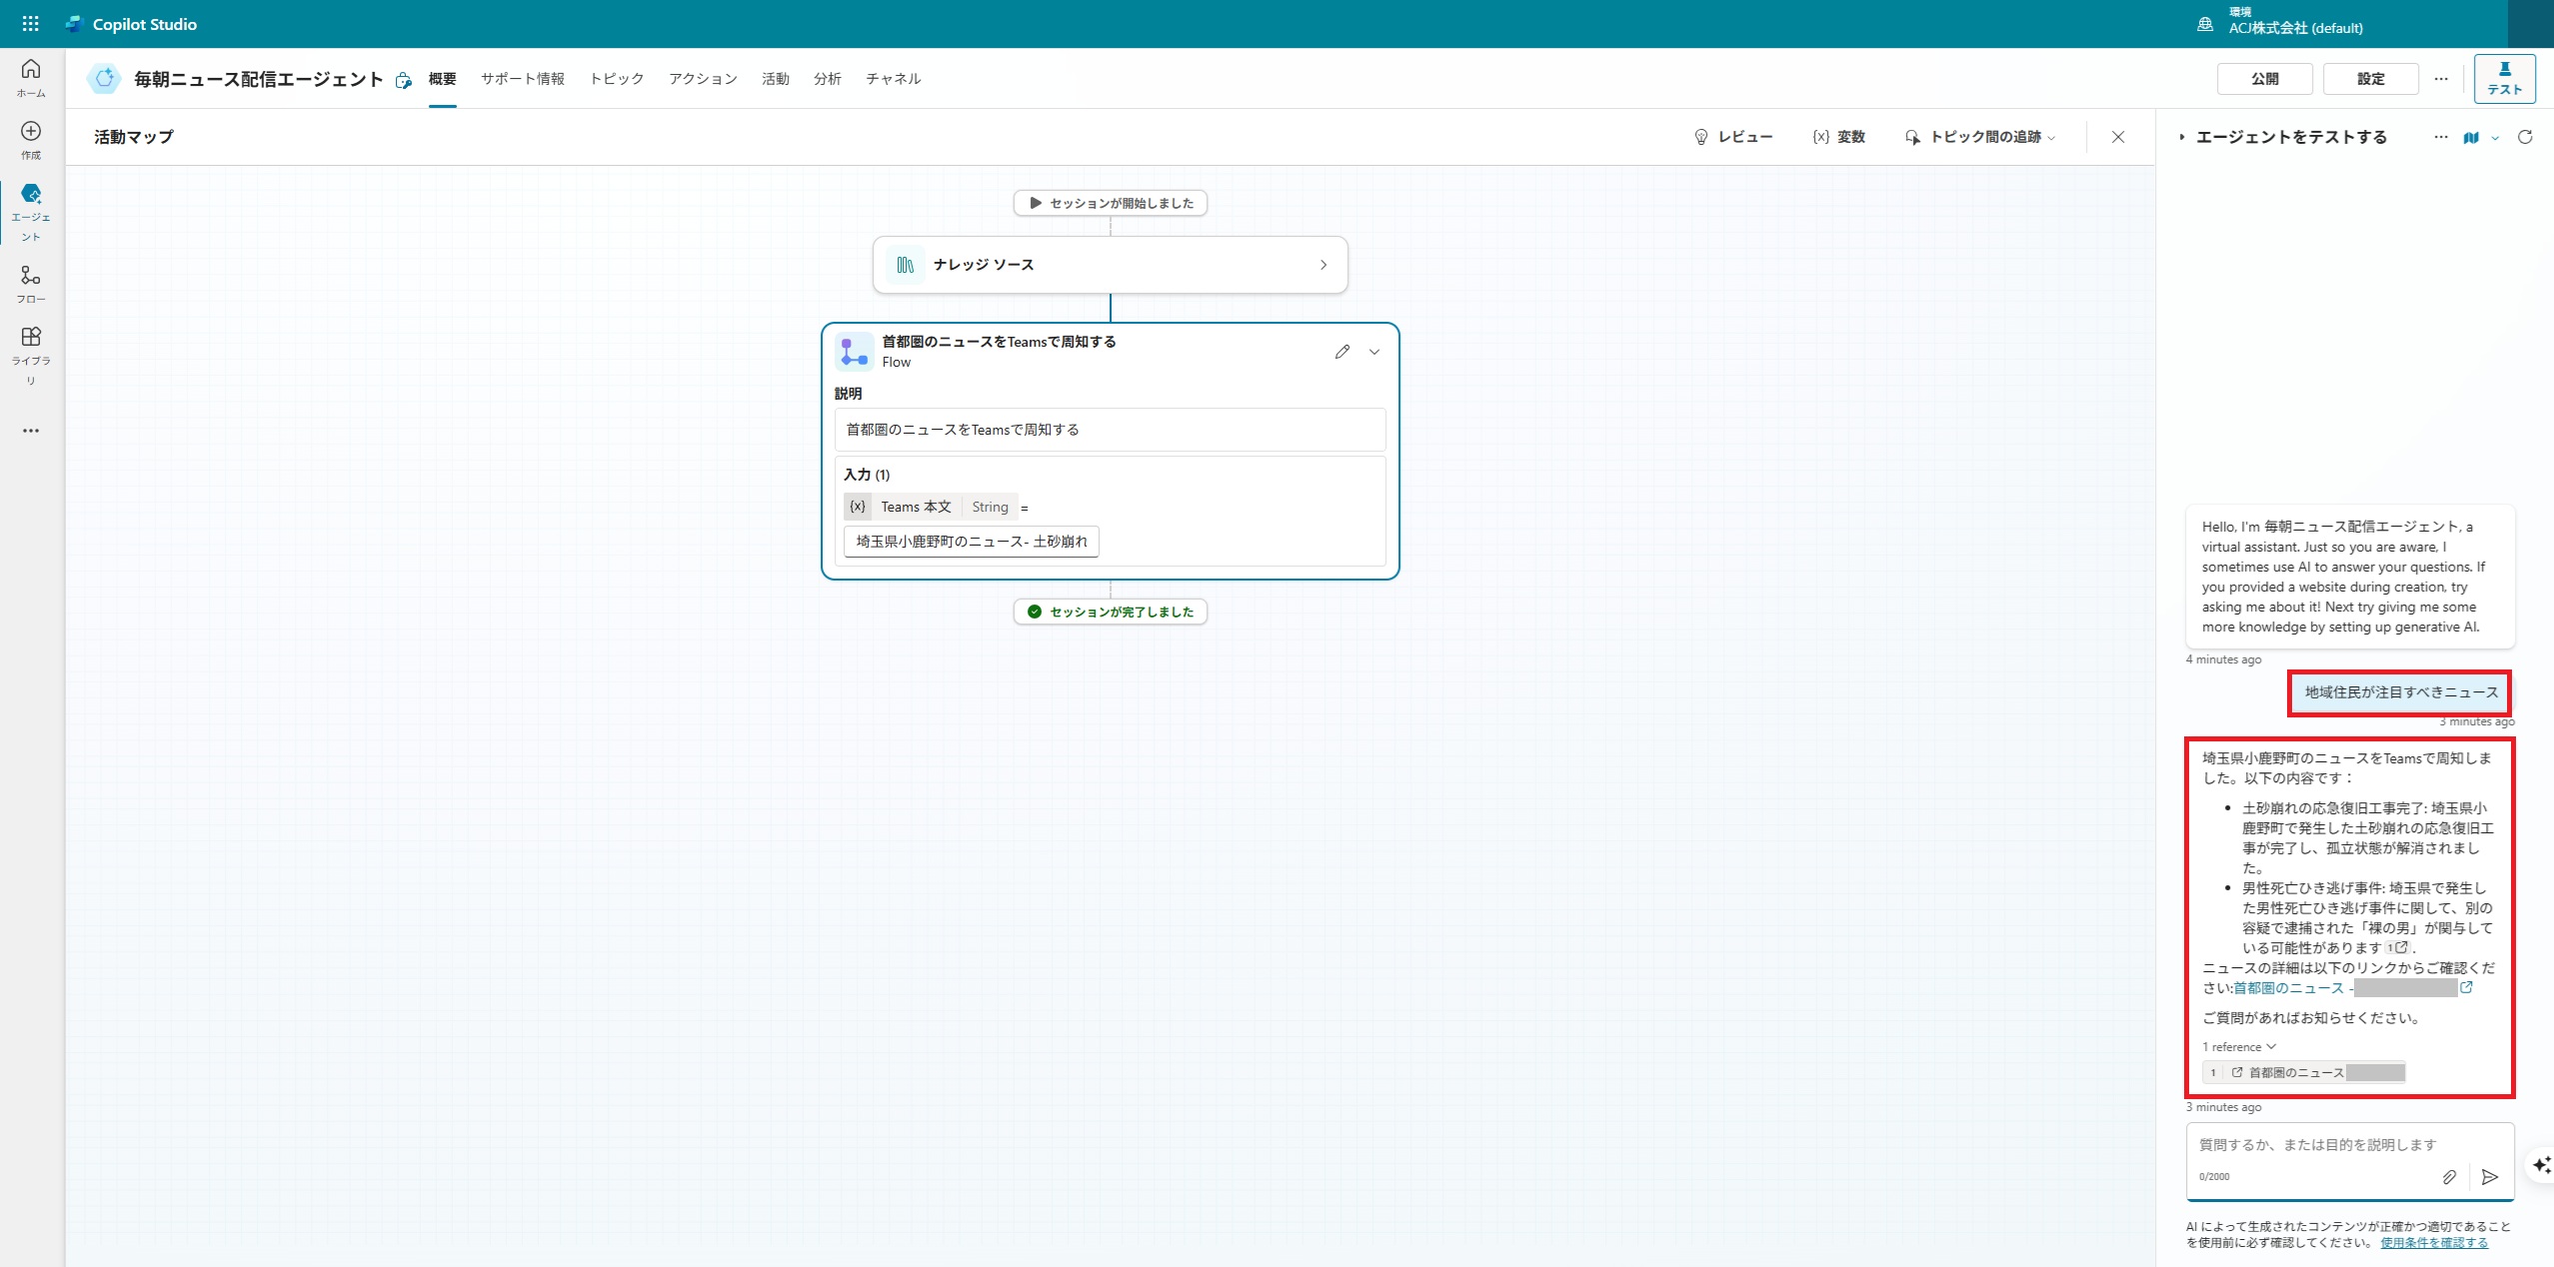Click the 設定 button
Image resolution: width=2554 pixels, height=1267 pixels.
[x=2371, y=79]
